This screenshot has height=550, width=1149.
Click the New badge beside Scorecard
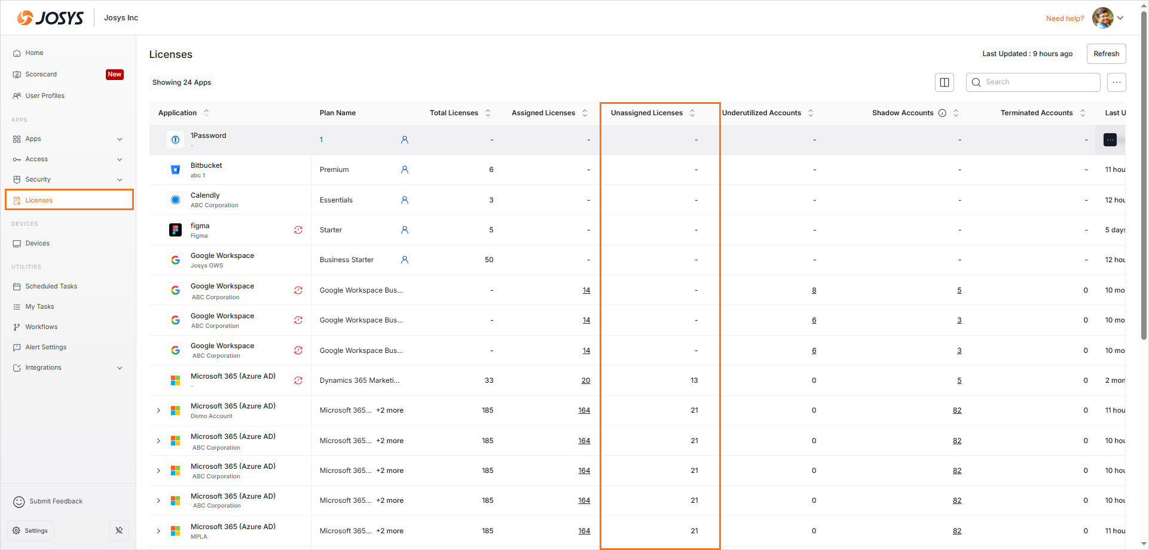[115, 74]
